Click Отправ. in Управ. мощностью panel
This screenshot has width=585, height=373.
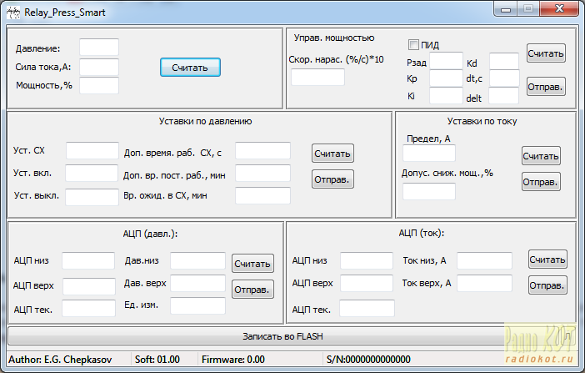click(x=546, y=86)
